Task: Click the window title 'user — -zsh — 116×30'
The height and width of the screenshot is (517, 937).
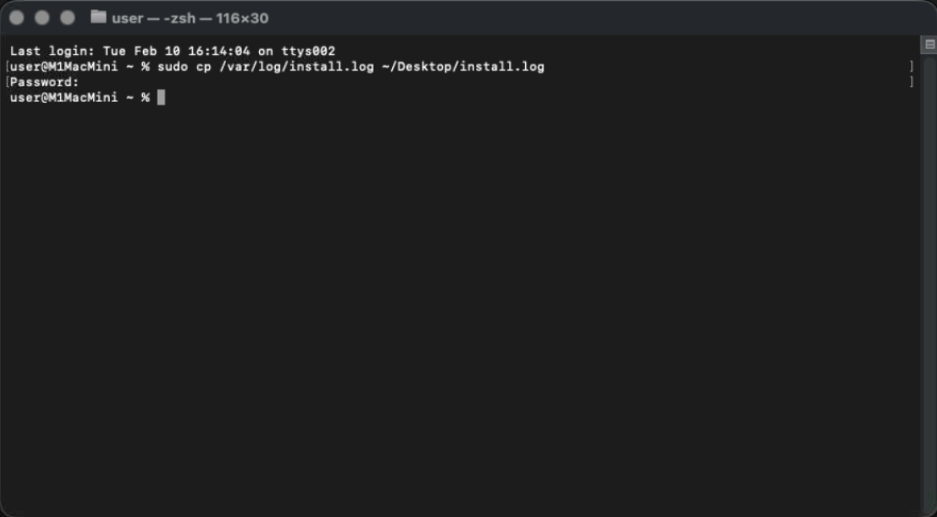Action: tap(190, 18)
